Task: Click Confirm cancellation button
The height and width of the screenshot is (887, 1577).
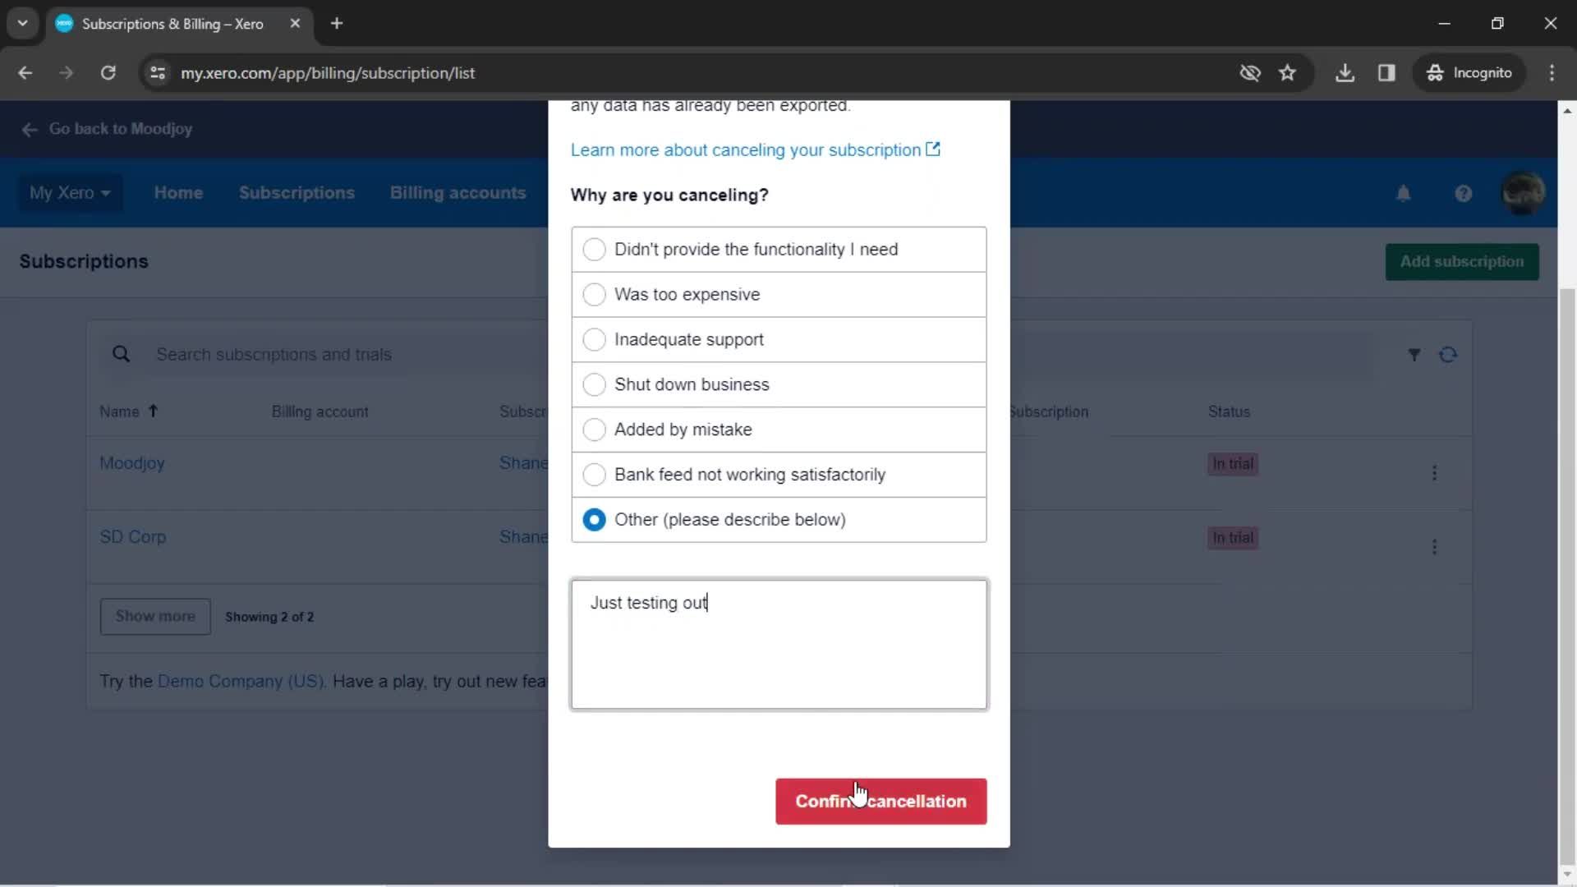Action: pos(880,802)
